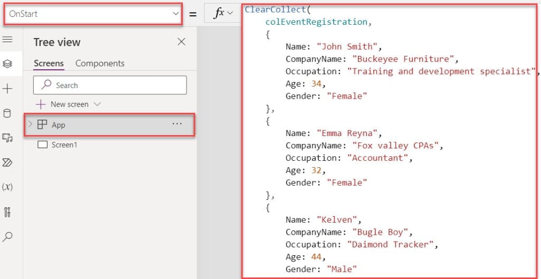Open the Advanced tools icon
The width and height of the screenshot is (541, 279).
(x=7, y=212)
